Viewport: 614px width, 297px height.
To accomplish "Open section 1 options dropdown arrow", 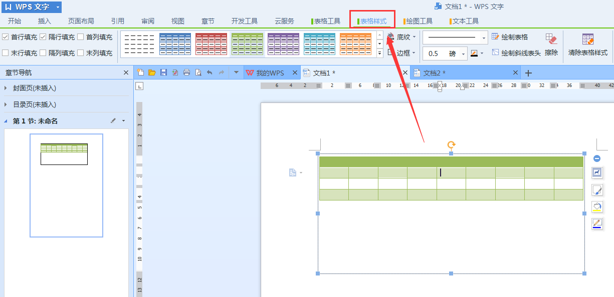I will pos(123,120).
